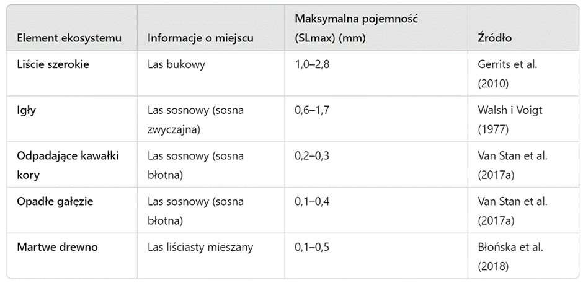Click the 'Element ekosystemu' column header
This screenshot has width=583, height=283.
(69, 38)
